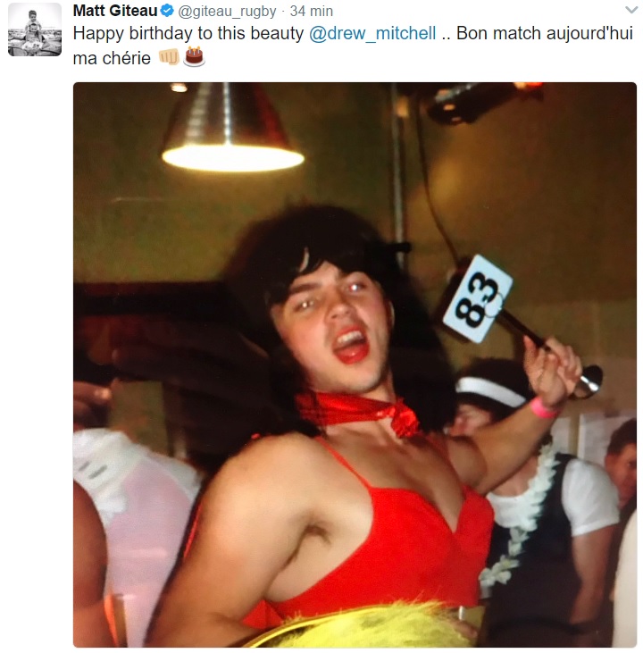Click the pink wristband in photo
The width and height of the screenshot is (643, 653).
click(542, 408)
